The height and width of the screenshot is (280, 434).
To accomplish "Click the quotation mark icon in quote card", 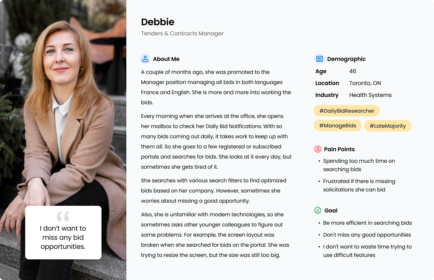I will click(63, 216).
